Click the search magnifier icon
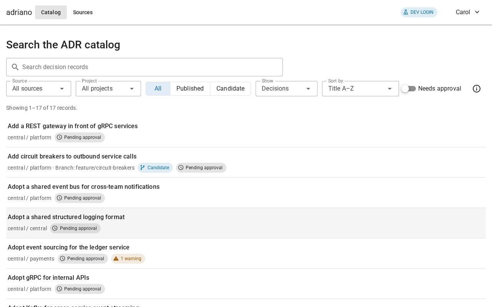 point(15,67)
